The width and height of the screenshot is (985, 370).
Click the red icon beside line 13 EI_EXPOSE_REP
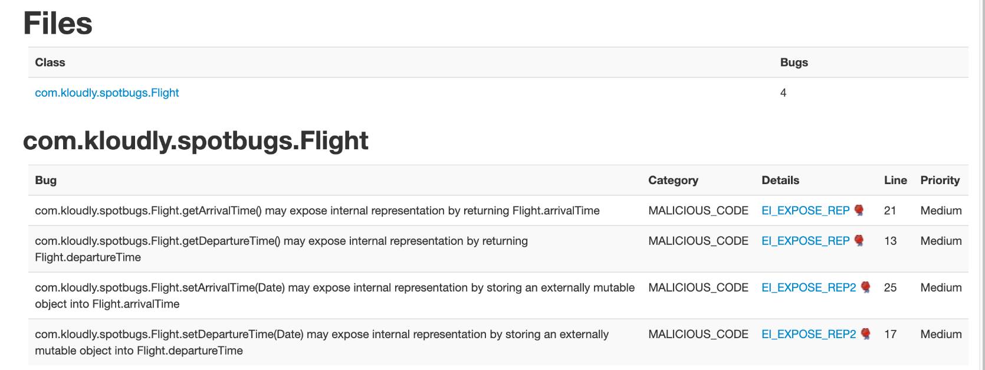859,241
